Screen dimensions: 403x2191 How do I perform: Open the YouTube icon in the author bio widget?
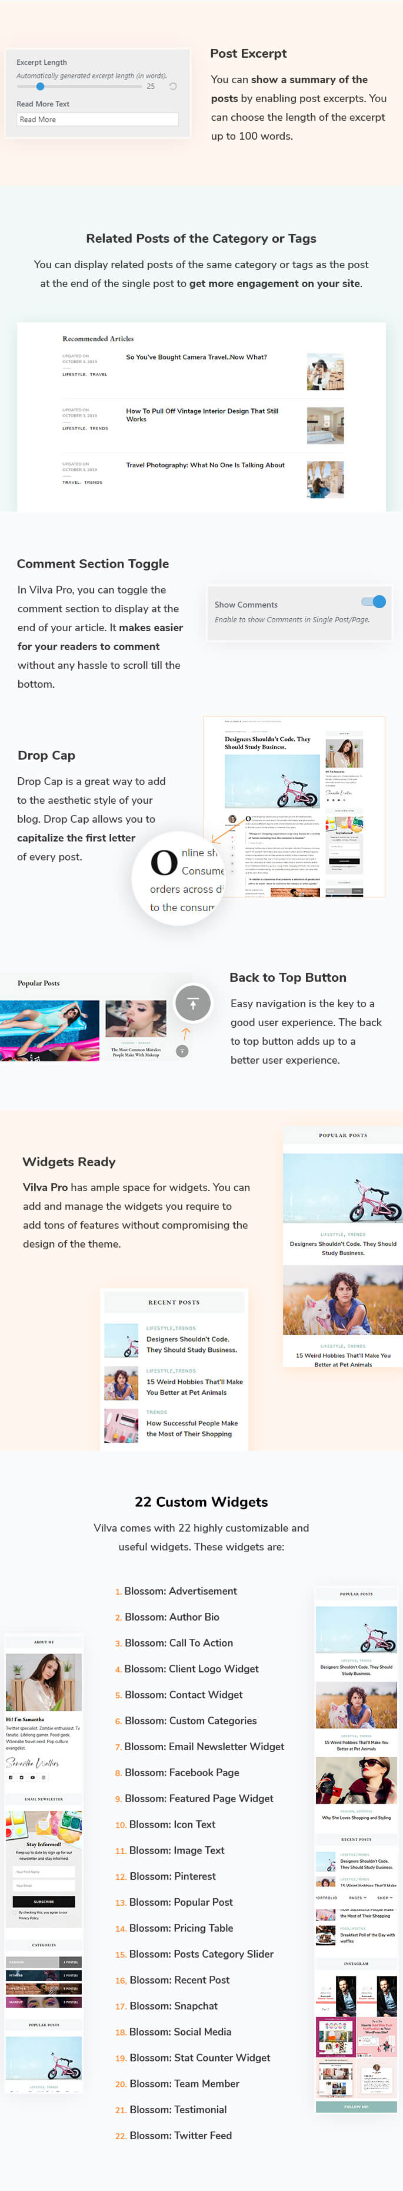(x=32, y=1778)
